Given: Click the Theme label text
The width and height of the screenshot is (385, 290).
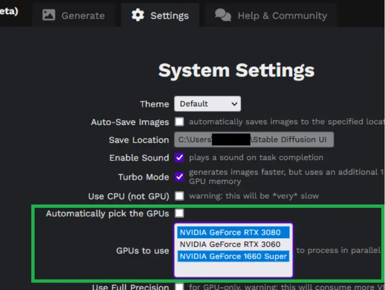Looking at the screenshot, I should pyautogui.click(x=154, y=104).
